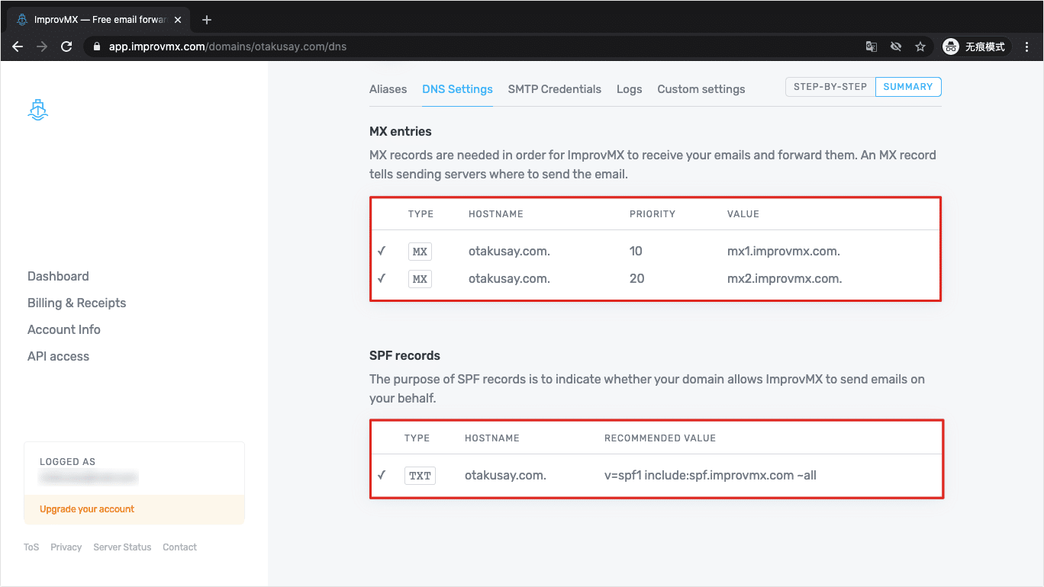The width and height of the screenshot is (1044, 587).
Task: Click the priority value 20
Action: (x=636, y=279)
